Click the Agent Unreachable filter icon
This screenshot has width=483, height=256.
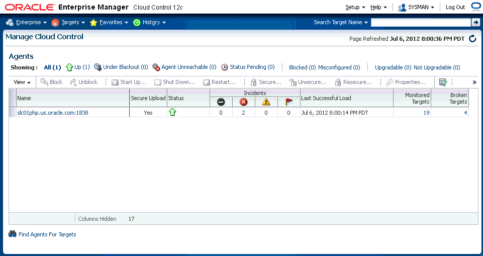156,67
